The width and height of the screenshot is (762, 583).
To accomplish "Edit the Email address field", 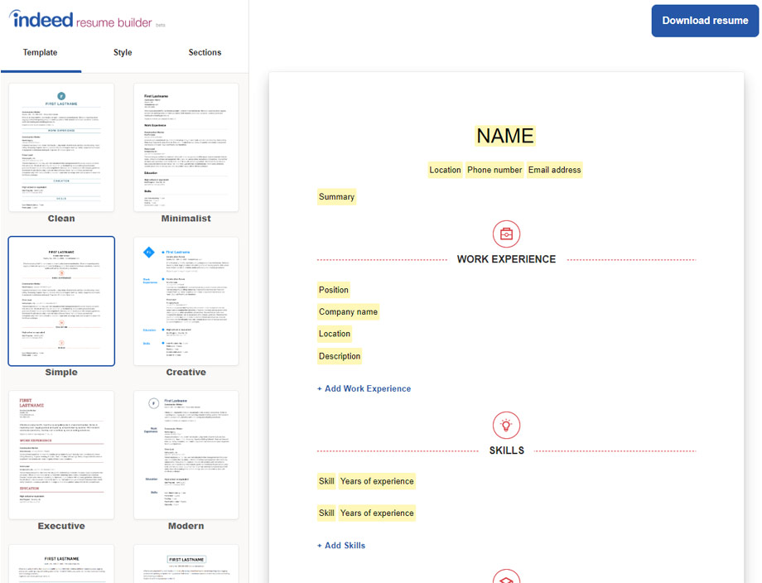I will pos(554,170).
